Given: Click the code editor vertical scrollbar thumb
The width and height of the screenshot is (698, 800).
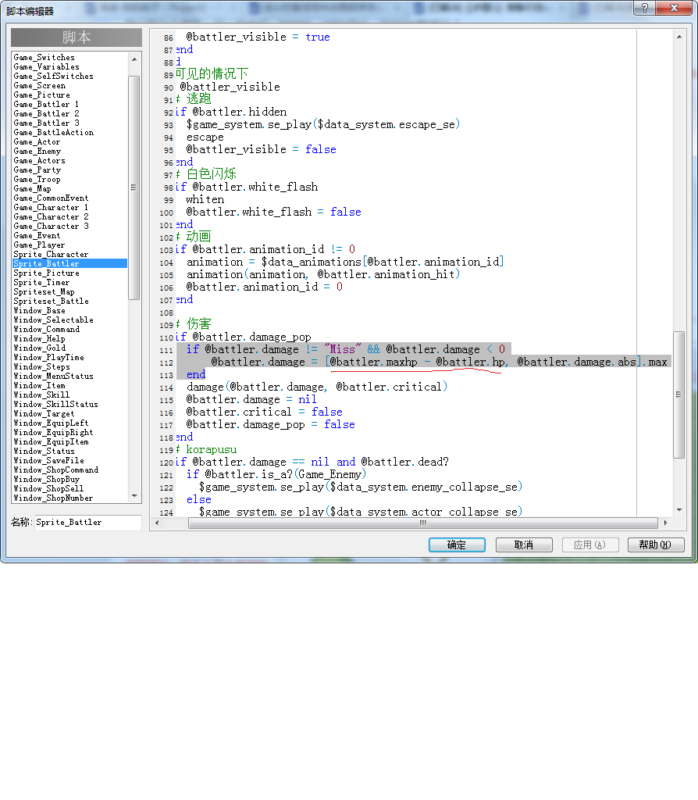Looking at the screenshot, I should (x=678, y=395).
